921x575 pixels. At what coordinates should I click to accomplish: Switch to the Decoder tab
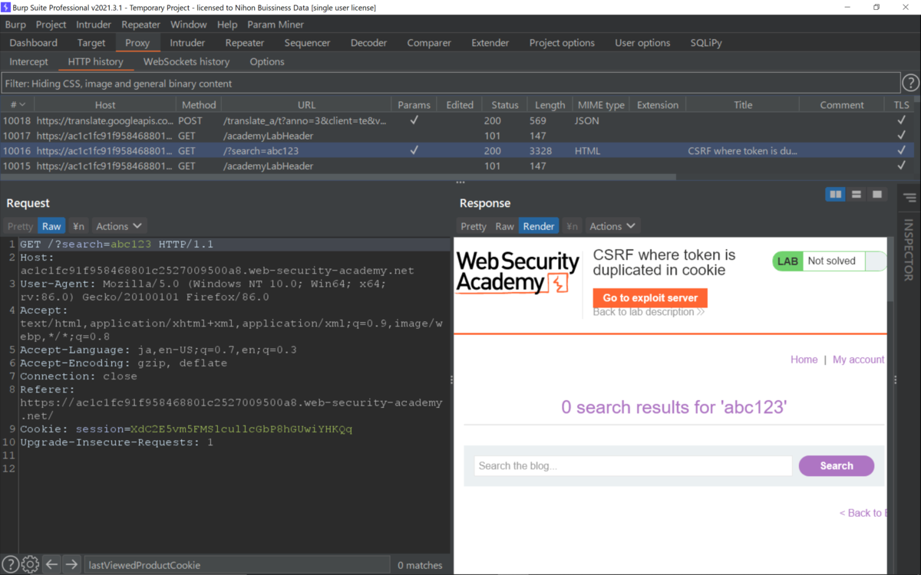click(x=369, y=43)
